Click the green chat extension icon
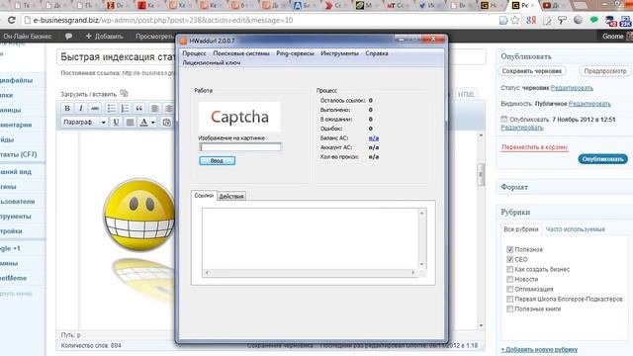The image size is (633, 356). pyautogui.click(x=593, y=20)
